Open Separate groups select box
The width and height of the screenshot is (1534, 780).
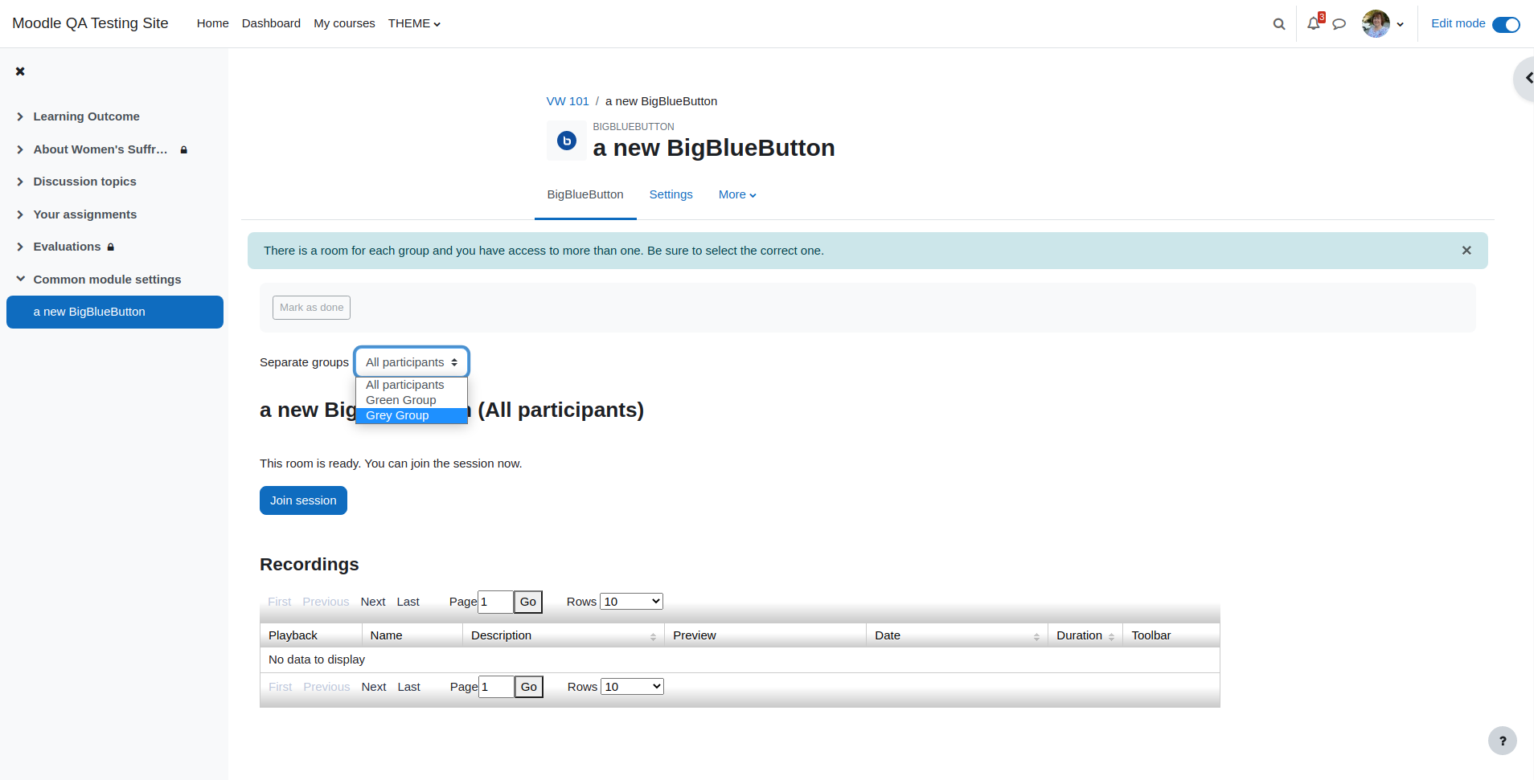tap(412, 362)
